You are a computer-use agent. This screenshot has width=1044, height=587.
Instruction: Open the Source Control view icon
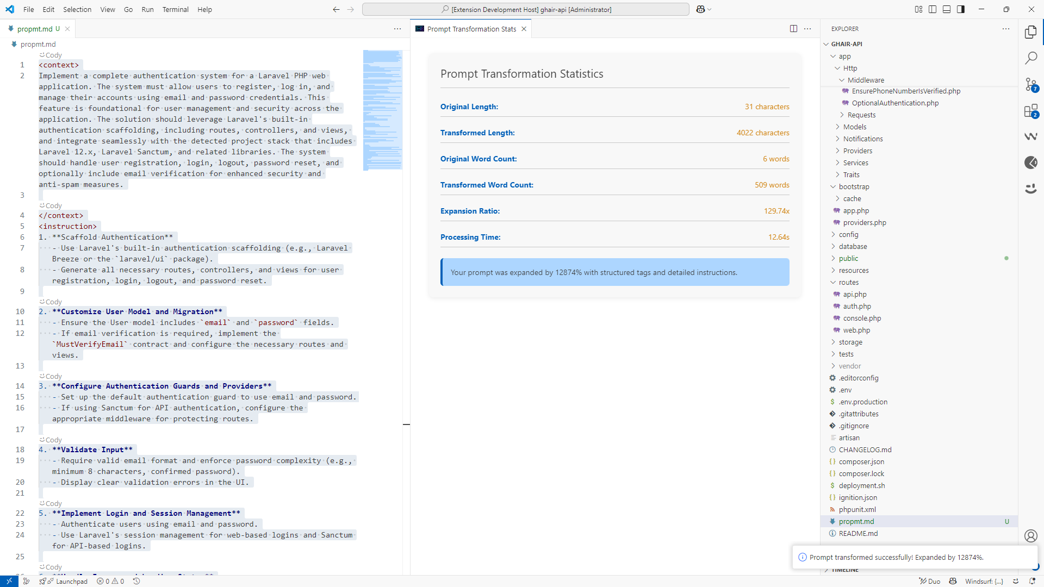[1030, 85]
